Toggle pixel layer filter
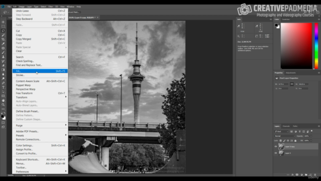 [291, 131]
